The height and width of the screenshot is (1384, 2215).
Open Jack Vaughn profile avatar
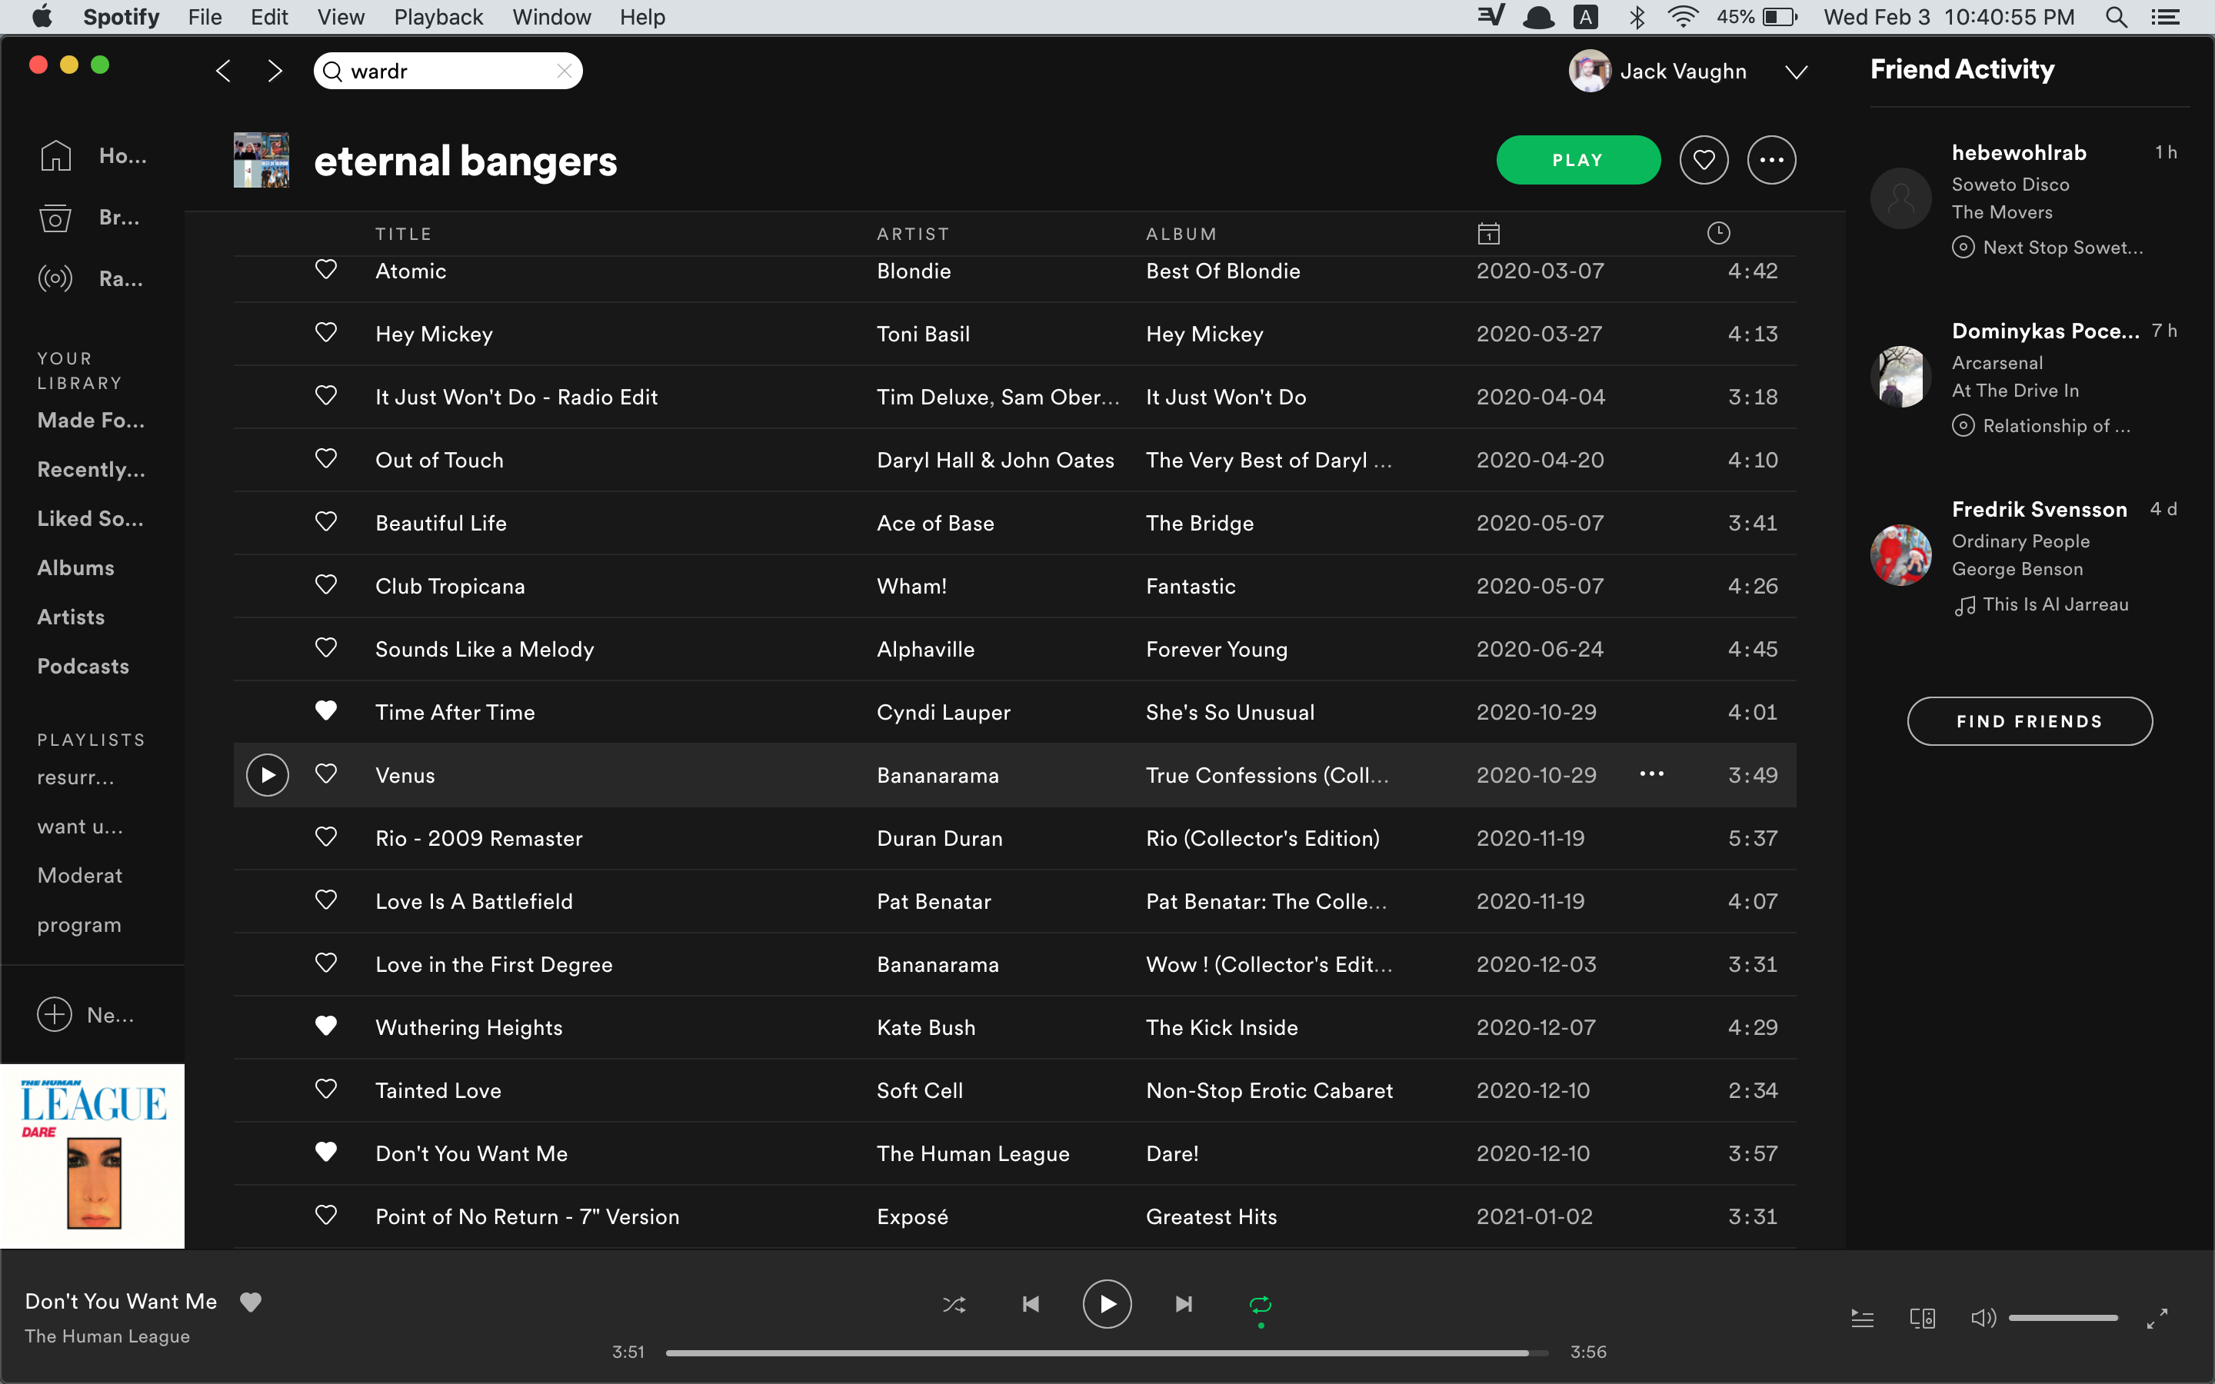click(x=1590, y=71)
